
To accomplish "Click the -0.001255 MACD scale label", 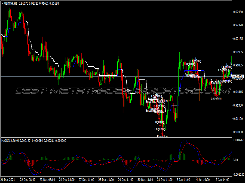I will tap(238, 174).
